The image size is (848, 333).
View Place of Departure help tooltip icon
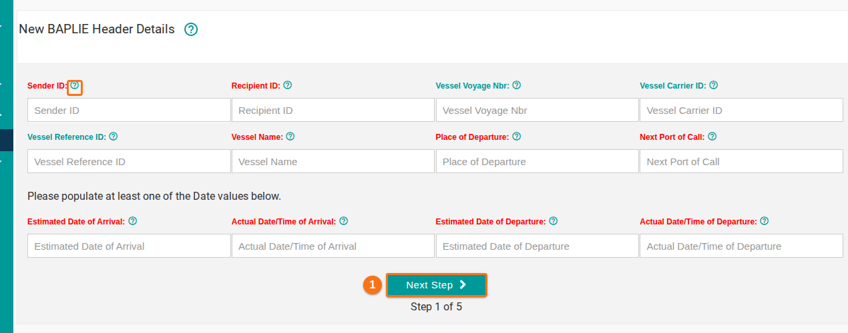pos(517,137)
